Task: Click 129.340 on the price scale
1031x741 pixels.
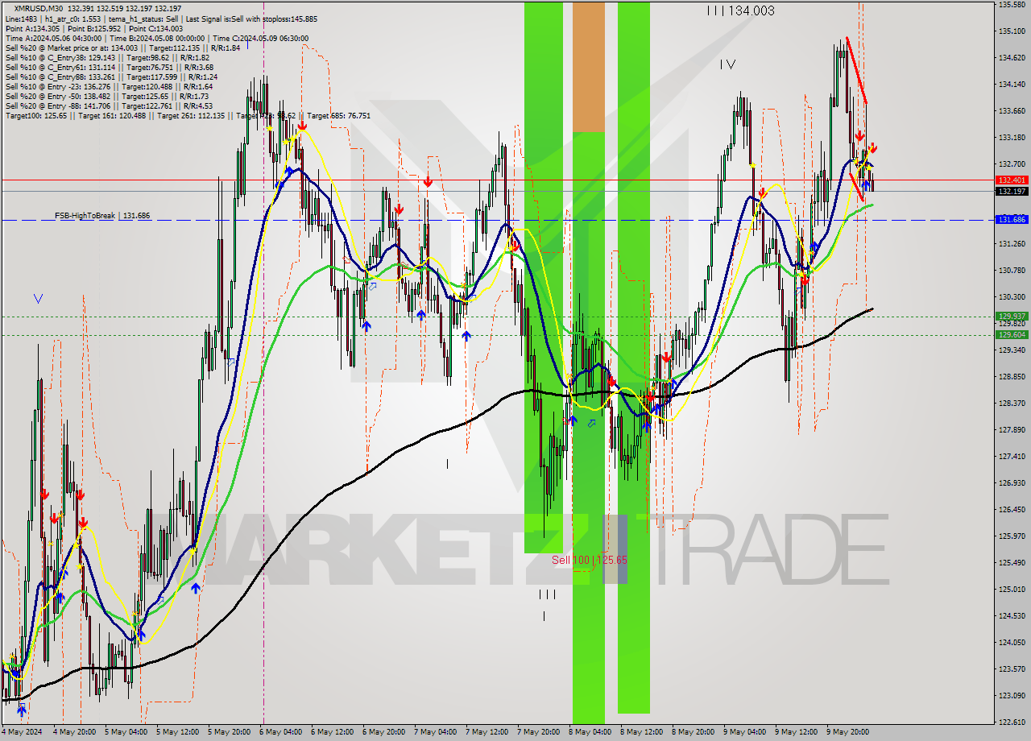Action: click(x=1012, y=350)
